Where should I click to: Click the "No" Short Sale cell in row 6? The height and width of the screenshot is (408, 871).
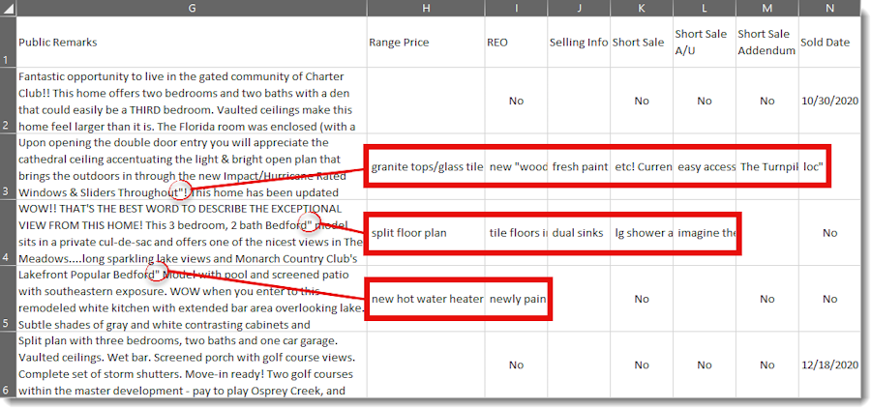(642, 364)
